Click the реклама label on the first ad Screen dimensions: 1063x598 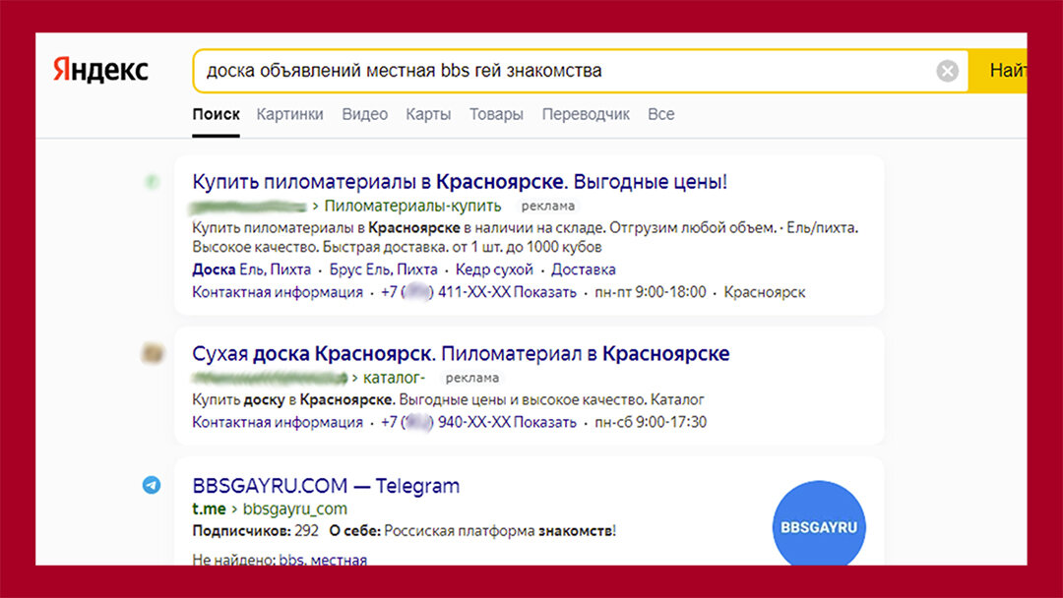[x=548, y=206]
